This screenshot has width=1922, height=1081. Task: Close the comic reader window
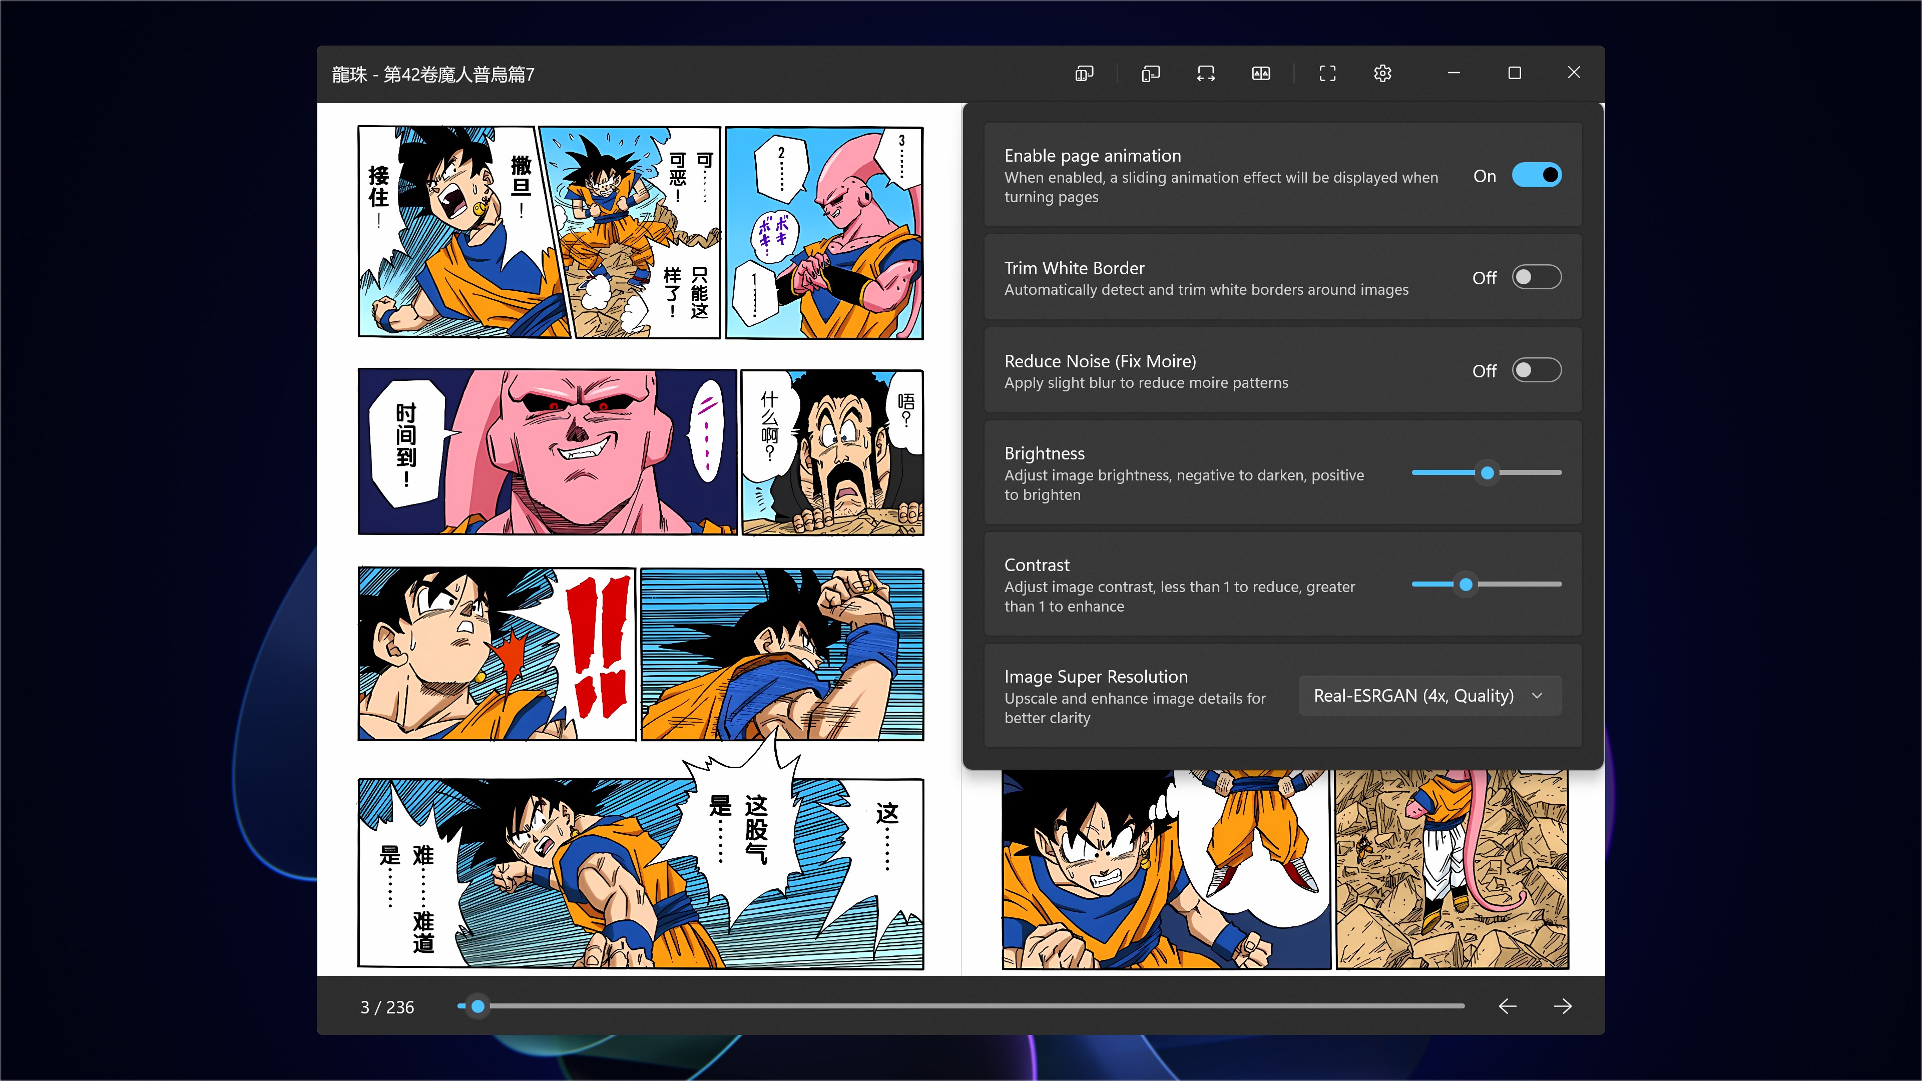pyautogui.click(x=1574, y=73)
